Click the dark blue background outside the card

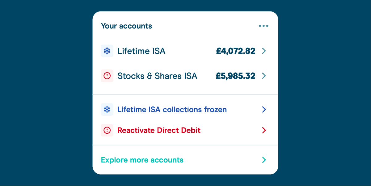[46, 93]
